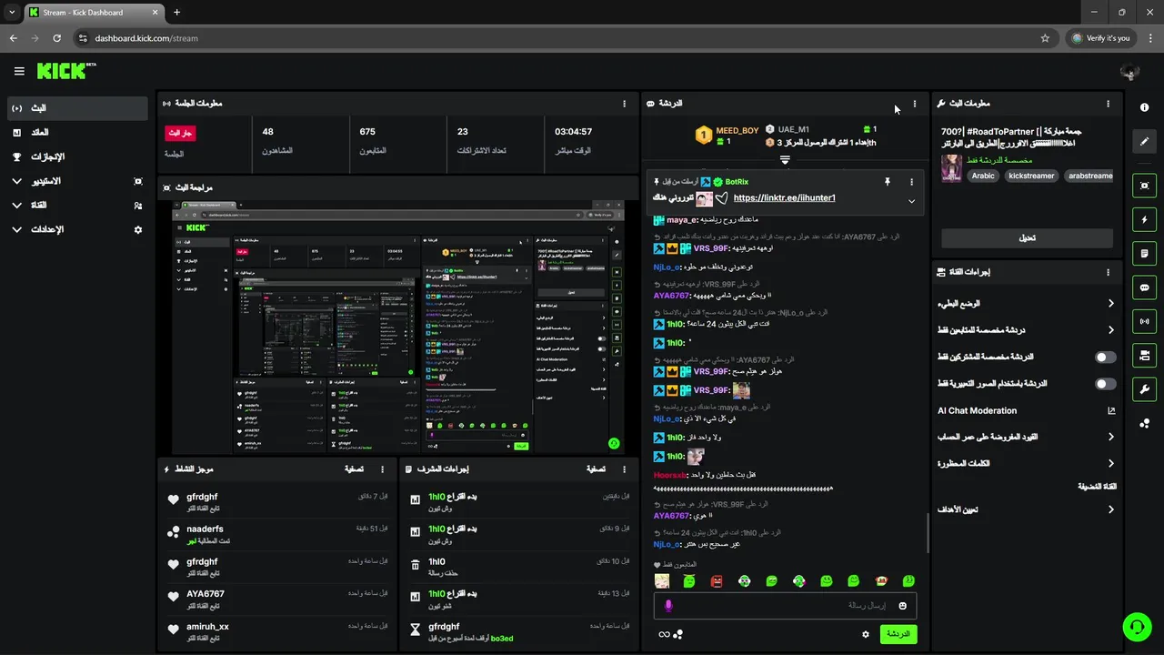The image size is (1164, 655).
Task: Open the linktr.ee/iihunter1 link
Action: click(784, 197)
